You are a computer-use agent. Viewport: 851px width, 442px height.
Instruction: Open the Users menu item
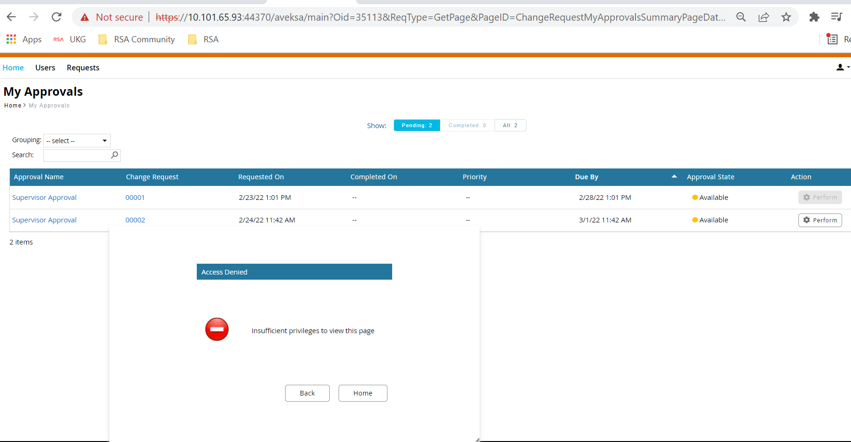click(45, 67)
